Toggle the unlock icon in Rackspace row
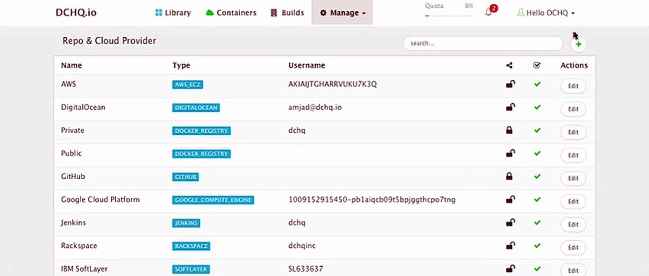Screen dimensions: 649x276 (510, 245)
